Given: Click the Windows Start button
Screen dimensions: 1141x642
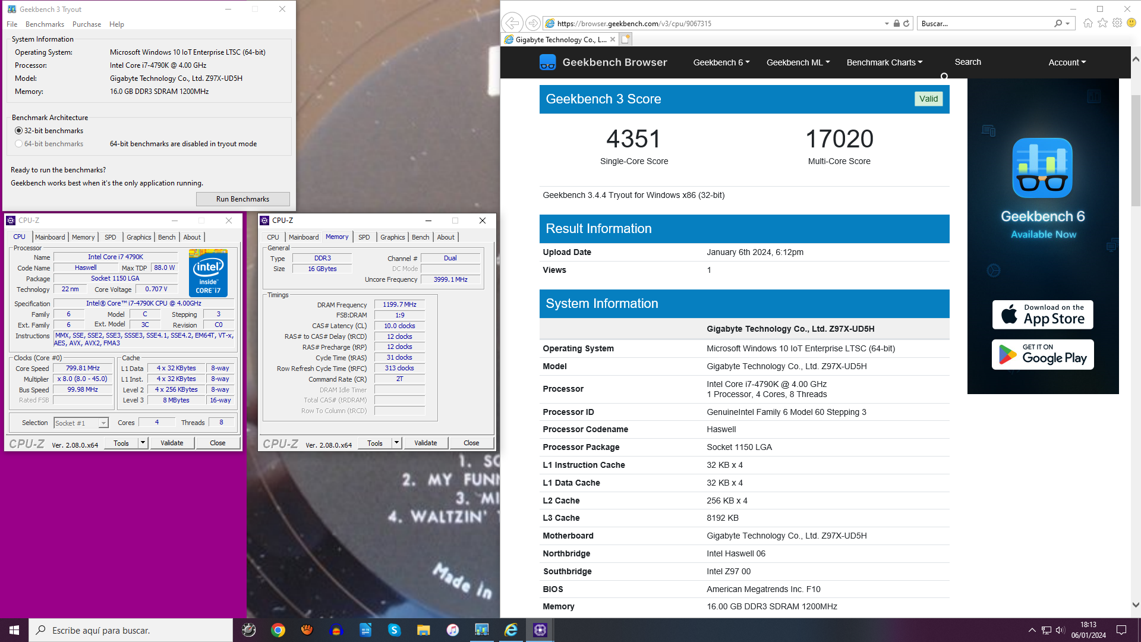Looking at the screenshot, I should pos(14,630).
